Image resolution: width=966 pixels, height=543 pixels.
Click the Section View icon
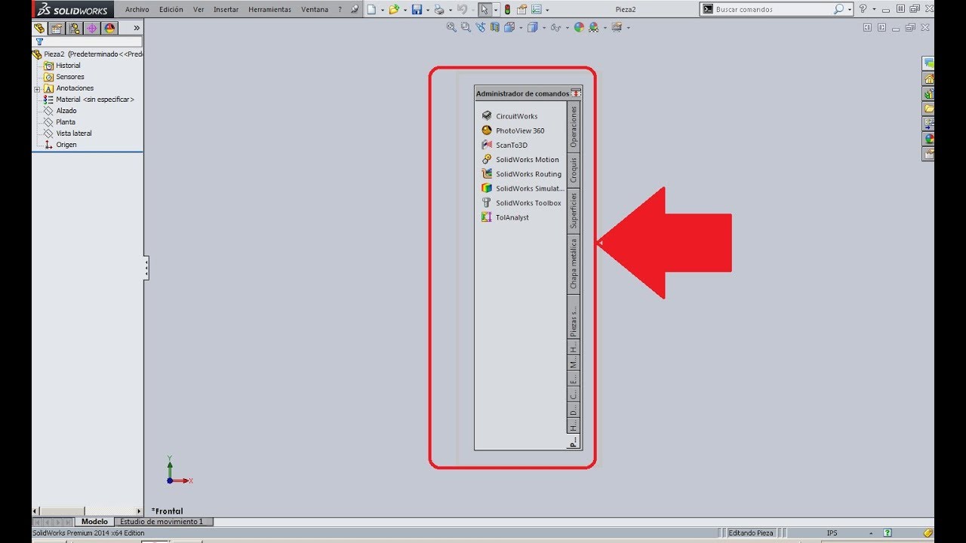coord(495,27)
